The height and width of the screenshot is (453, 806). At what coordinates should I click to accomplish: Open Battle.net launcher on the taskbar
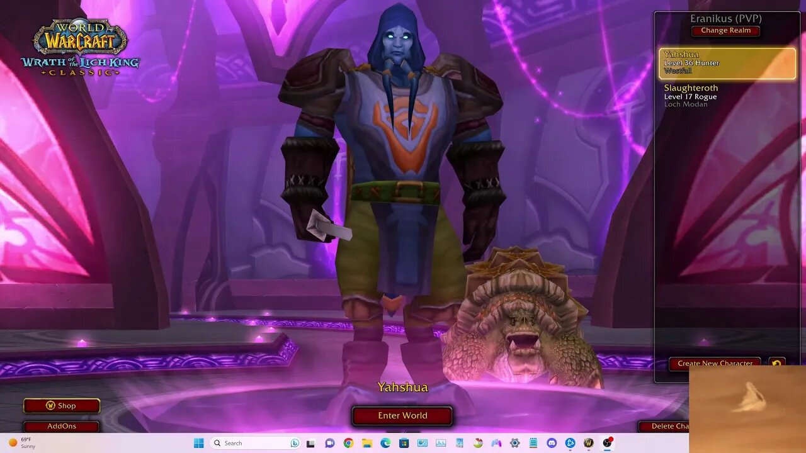point(570,443)
